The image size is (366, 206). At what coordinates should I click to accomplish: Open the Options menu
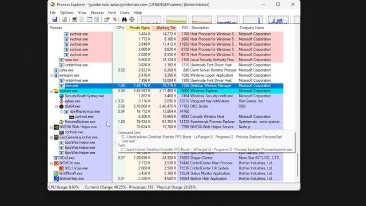[67, 13]
